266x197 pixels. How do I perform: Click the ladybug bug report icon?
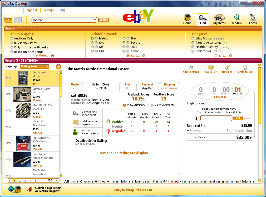click(30, 189)
